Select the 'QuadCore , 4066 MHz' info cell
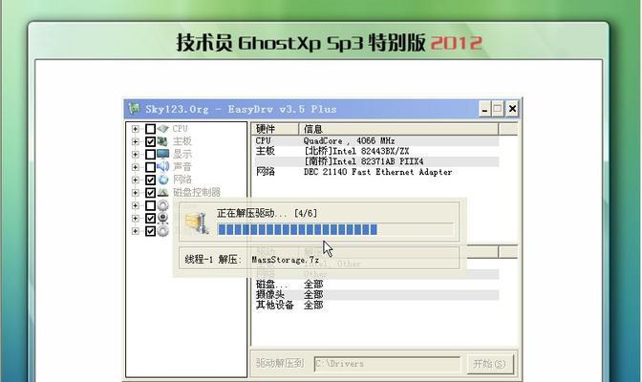The height and width of the screenshot is (382, 642). (x=349, y=140)
